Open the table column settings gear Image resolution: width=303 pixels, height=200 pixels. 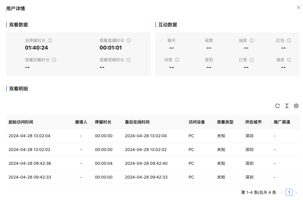pyautogui.click(x=296, y=106)
